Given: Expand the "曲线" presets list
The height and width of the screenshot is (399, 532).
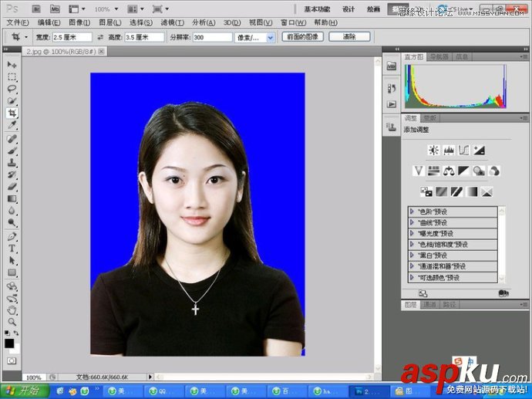Looking at the screenshot, I should click(412, 222).
